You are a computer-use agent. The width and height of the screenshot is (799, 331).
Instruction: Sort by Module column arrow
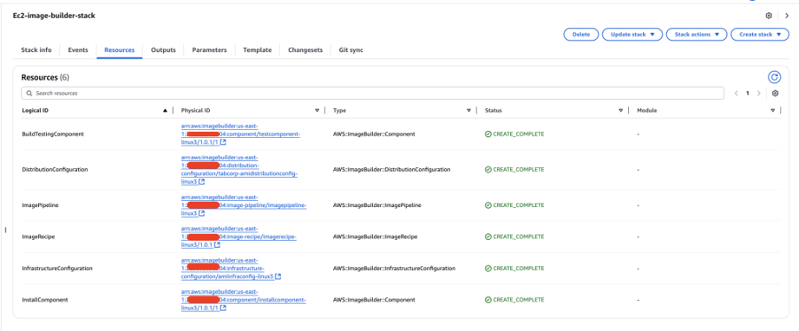[x=773, y=110]
